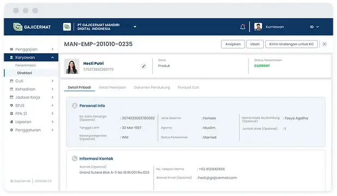Screen dimensions: 337x196
Task: Click family card number 3674033003780002
Action: [x=138, y=118]
